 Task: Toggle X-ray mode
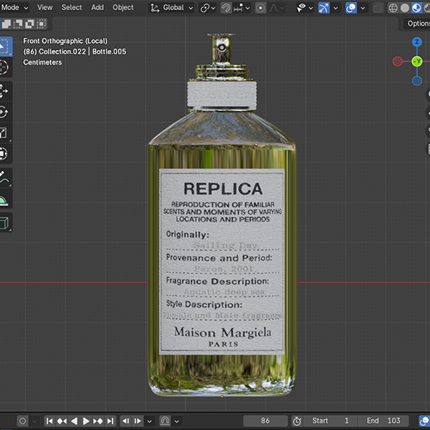[378, 8]
